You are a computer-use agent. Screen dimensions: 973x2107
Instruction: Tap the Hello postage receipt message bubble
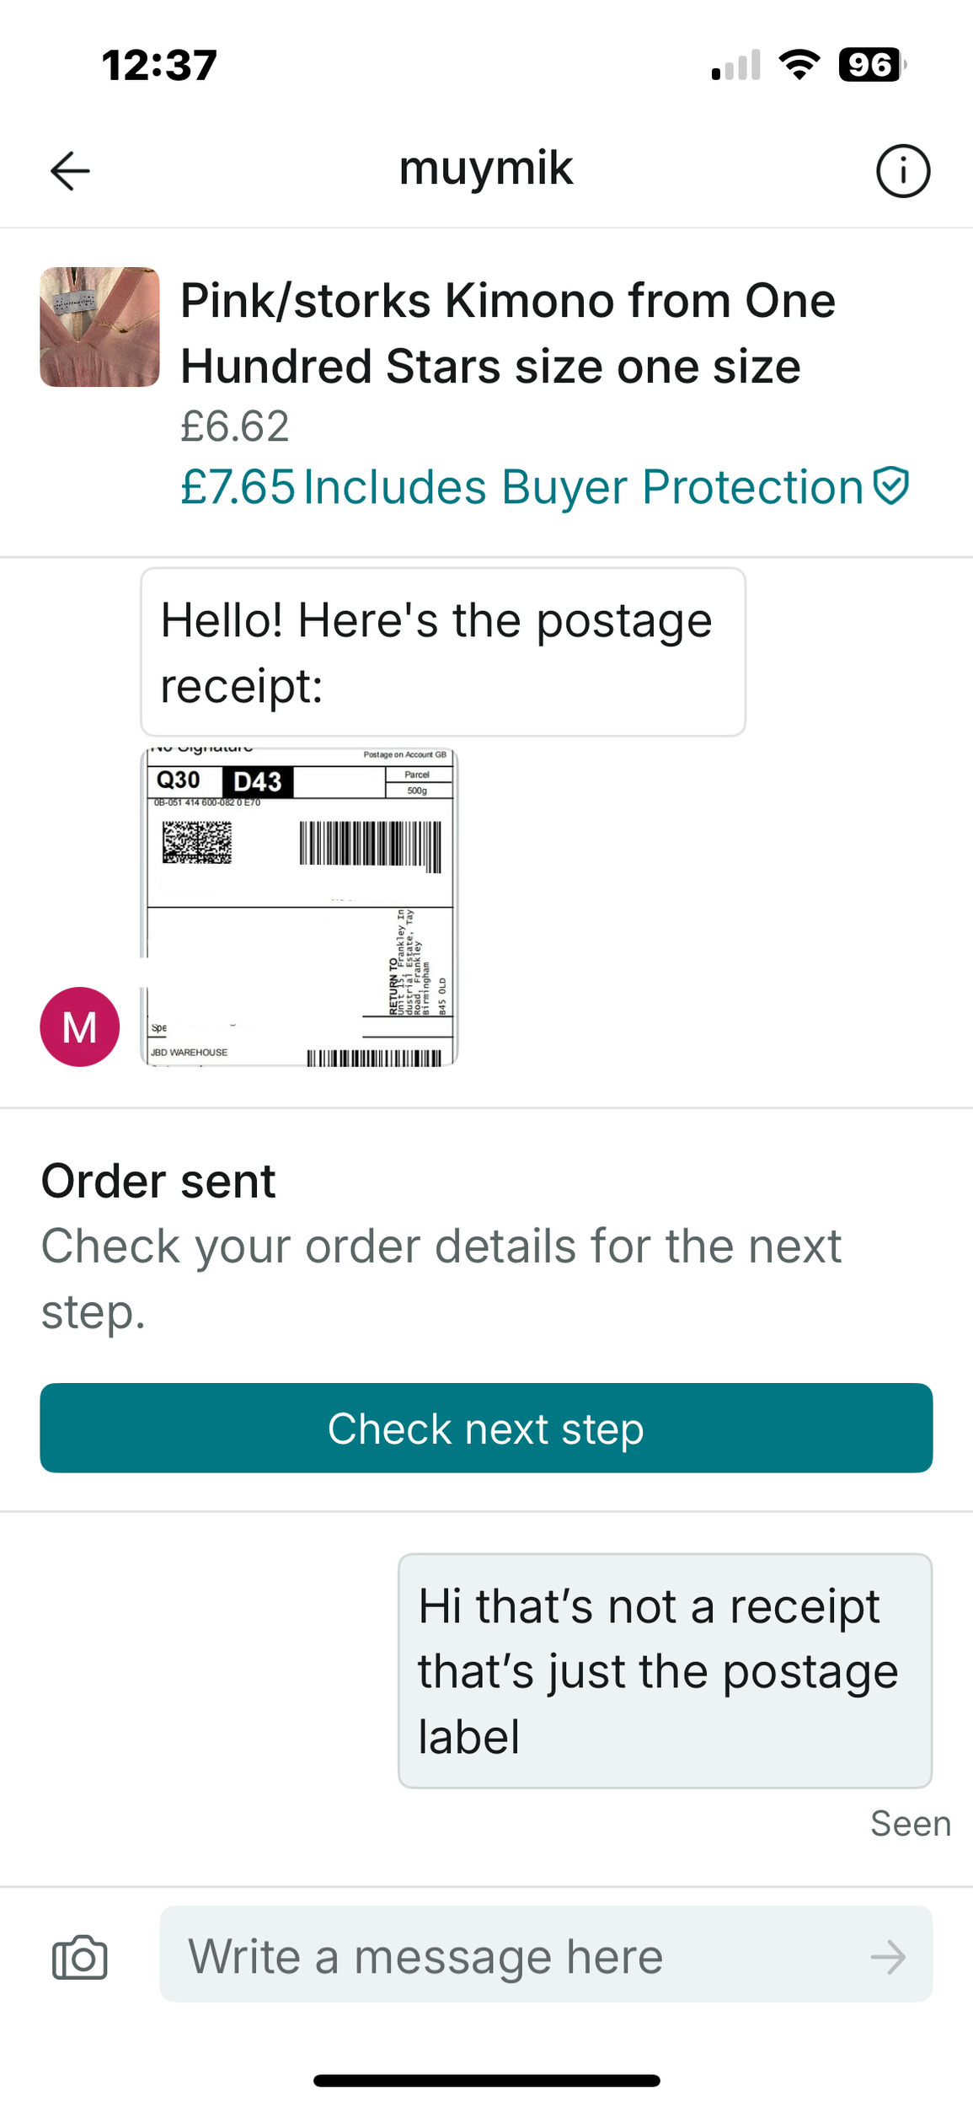click(443, 652)
